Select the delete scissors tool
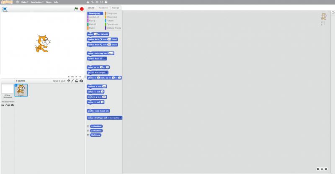The height and width of the screenshot is (174, 335). (92, 2)
